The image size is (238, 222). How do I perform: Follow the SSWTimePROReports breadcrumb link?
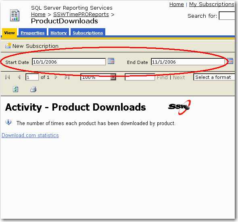81,14
